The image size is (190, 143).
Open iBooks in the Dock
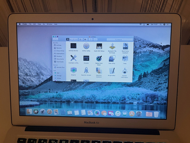coord(125,113)
